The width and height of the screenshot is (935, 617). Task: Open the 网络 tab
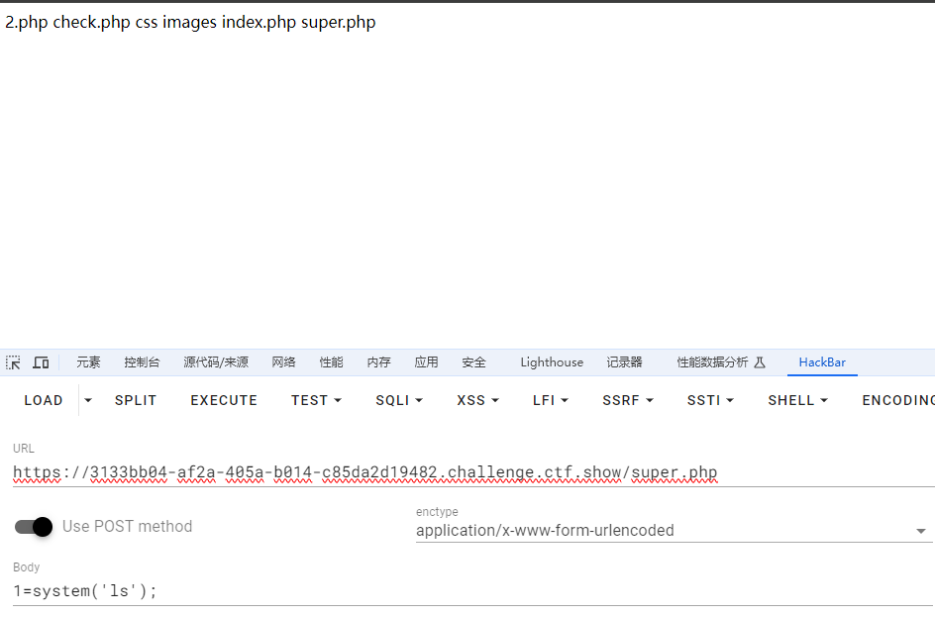coord(284,362)
